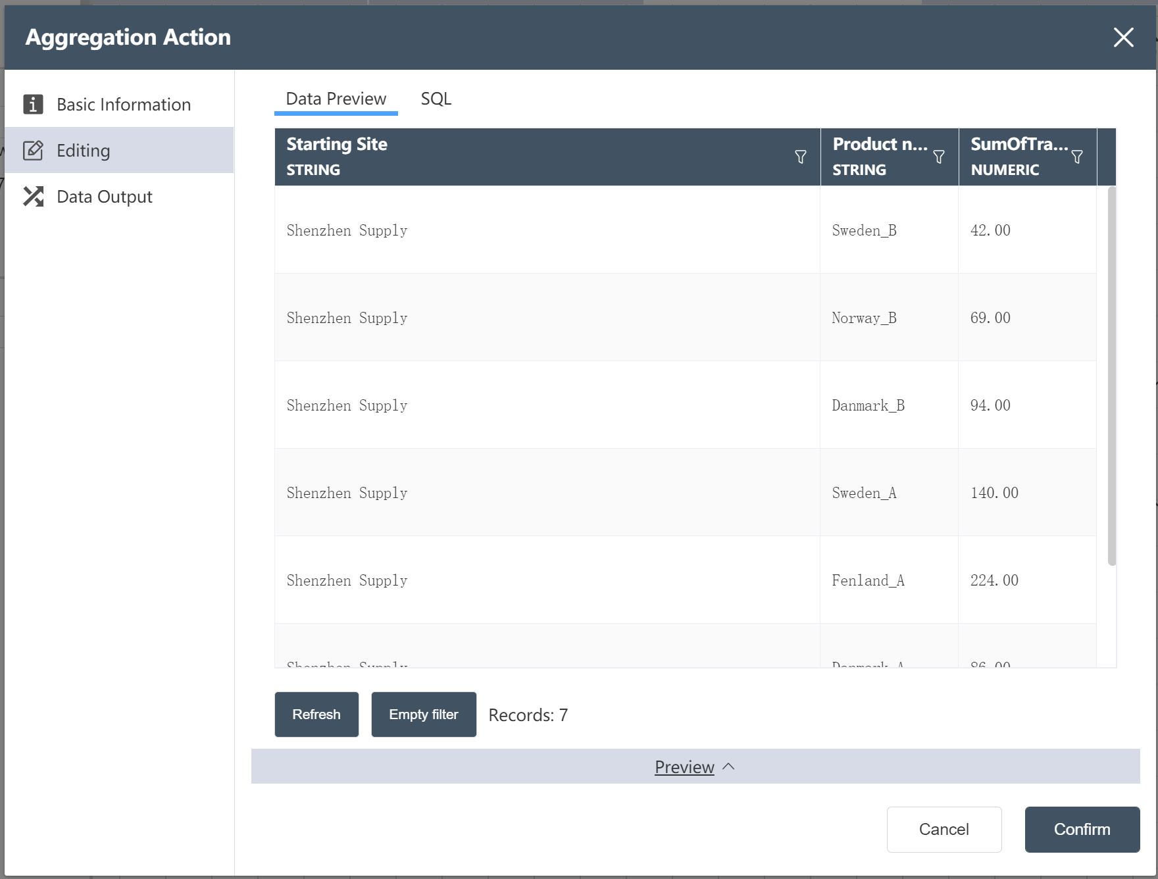Open the SumOfTra... column filter
This screenshot has height=879, width=1158.
[x=1077, y=157]
